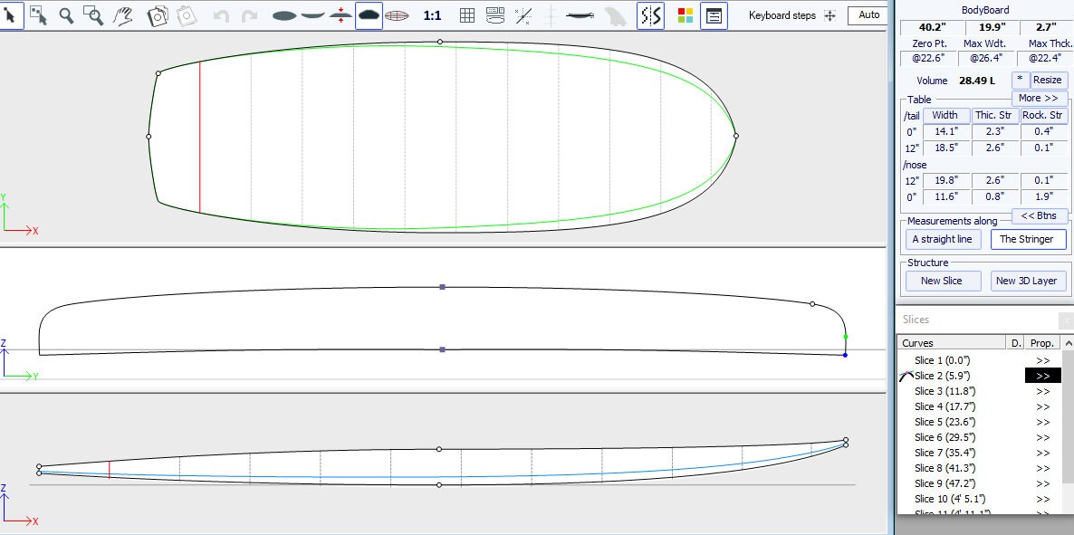Screen dimensions: 1074x535
Task: Collapse buttons with << Btns
Action: 1039,215
